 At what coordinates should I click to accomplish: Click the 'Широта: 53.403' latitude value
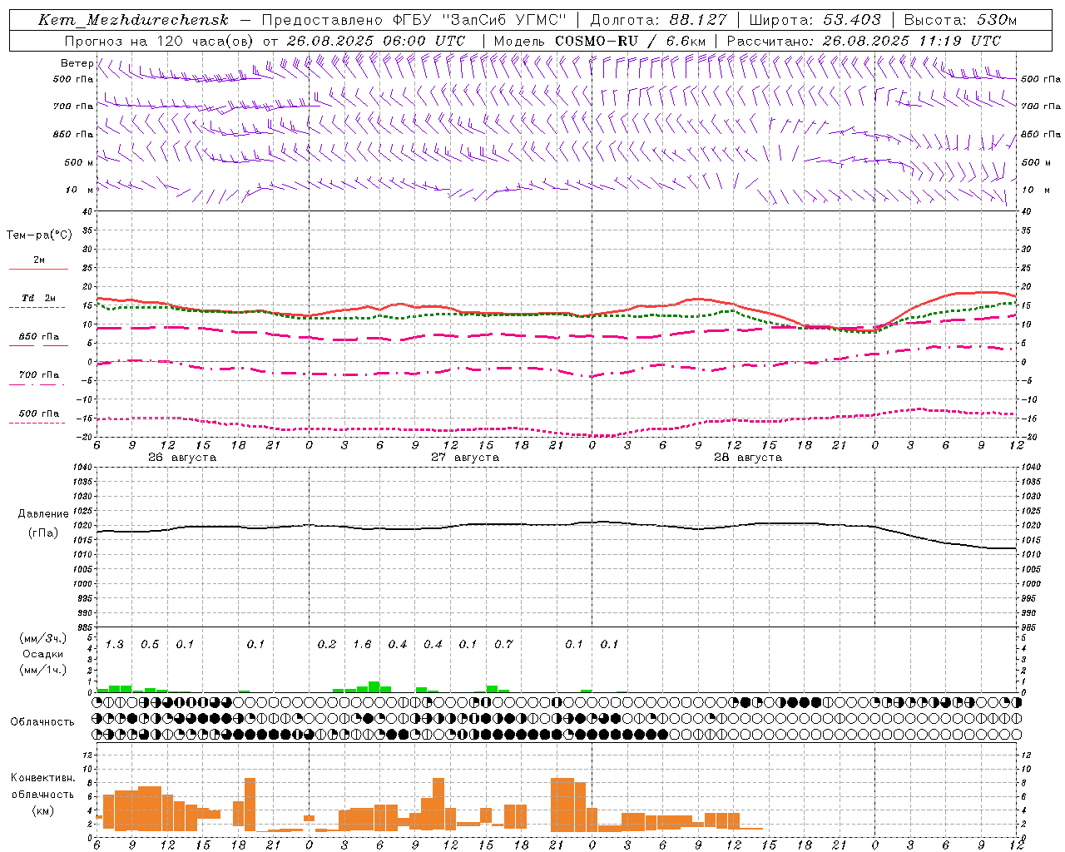point(815,20)
